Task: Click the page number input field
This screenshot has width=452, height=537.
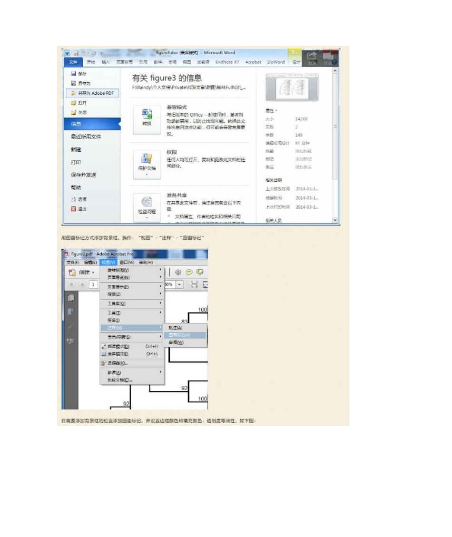Action: tap(93, 284)
